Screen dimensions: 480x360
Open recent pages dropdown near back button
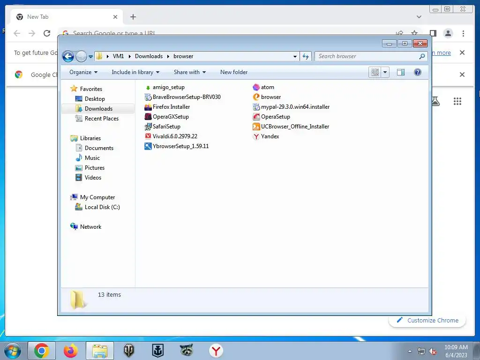pos(90,57)
